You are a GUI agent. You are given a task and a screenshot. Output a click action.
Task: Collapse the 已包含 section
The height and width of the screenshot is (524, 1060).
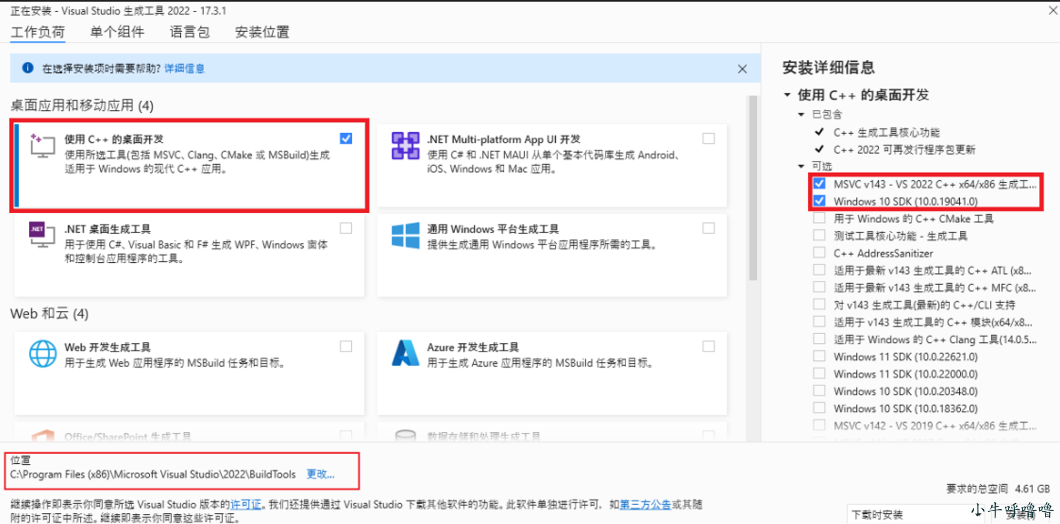pos(801,114)
